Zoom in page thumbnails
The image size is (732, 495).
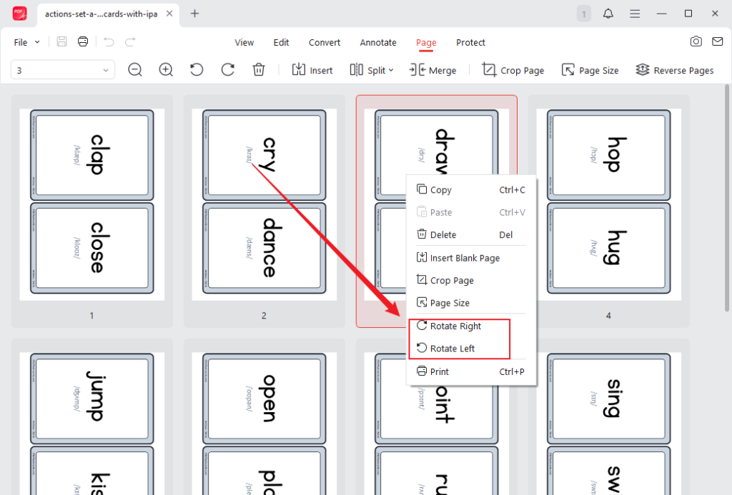click(166, 70)
